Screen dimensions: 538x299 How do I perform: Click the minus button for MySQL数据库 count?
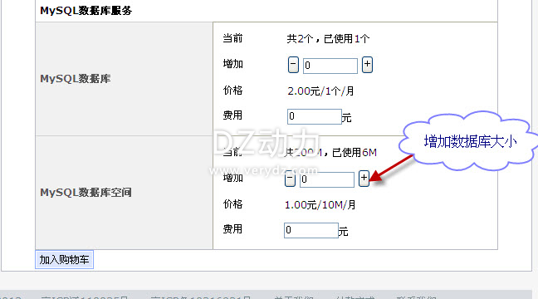(x=293, y=65)
